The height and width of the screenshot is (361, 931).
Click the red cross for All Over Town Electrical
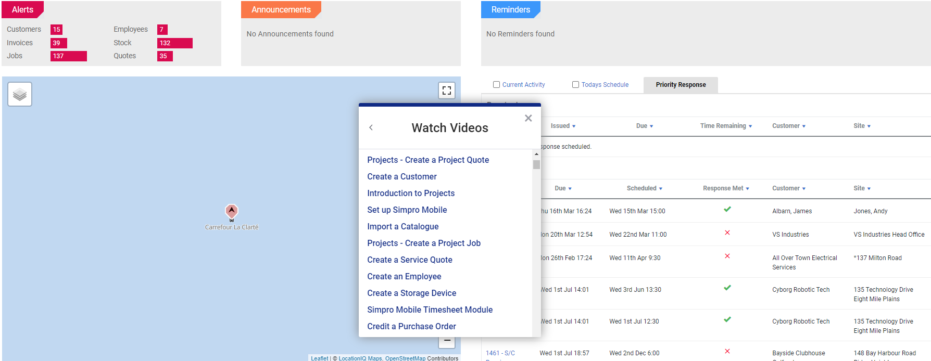coord(727,256)
